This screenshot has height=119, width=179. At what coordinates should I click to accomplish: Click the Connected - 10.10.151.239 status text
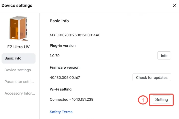coord(71,99)
